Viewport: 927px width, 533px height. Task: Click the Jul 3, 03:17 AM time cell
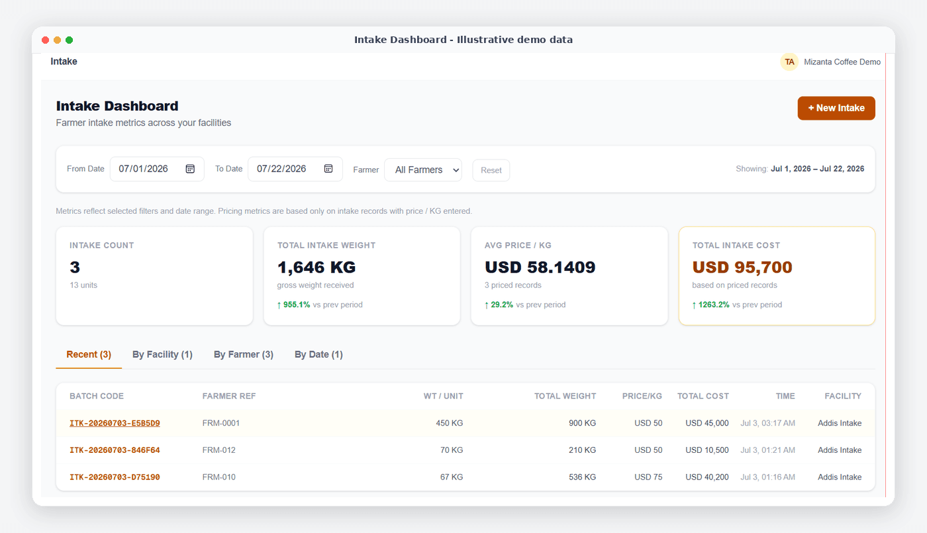point(767,423)
